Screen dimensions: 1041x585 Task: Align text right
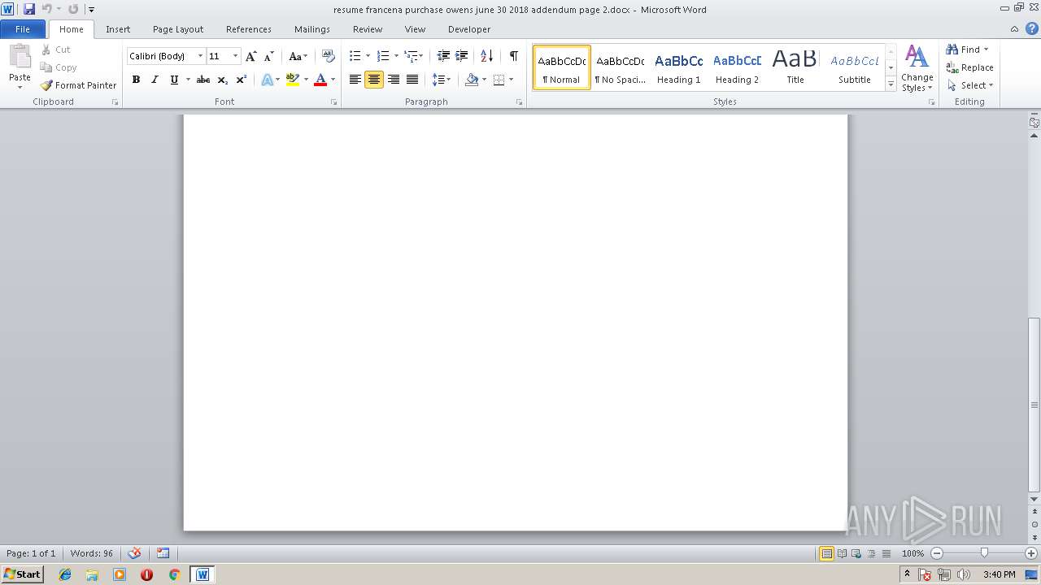[x=394, y=80]
